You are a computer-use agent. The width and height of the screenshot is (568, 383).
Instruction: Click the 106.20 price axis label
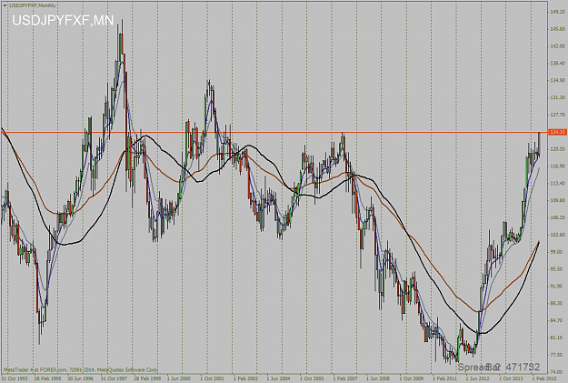tap(557, 217)
